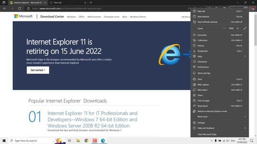Open a new tab with the plus button
The width and height of the screenshot is (257, 144).
click(x=91, y=3)
